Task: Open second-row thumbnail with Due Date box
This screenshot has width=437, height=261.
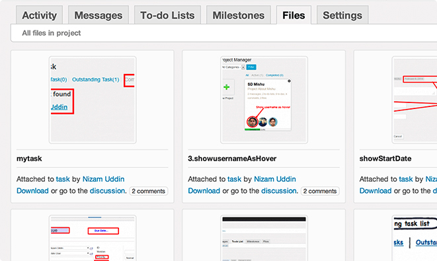Action: click(93, 238)
